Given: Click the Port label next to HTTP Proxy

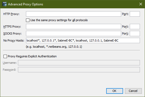Looking at the screenshot, I should coord(125,14).
